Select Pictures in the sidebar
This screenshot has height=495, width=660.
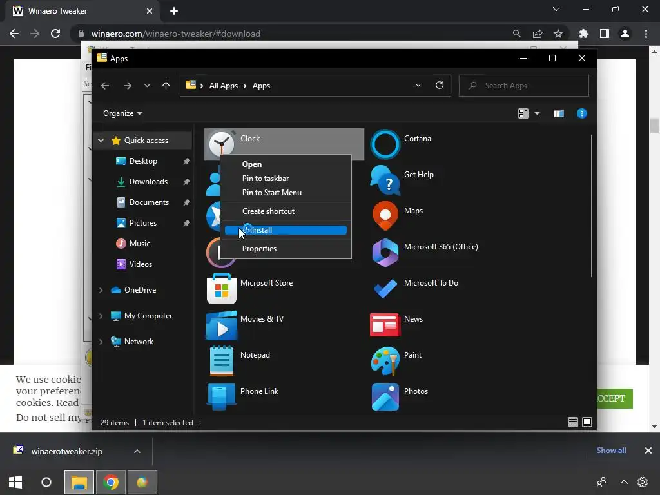click(x=143, y=222)
